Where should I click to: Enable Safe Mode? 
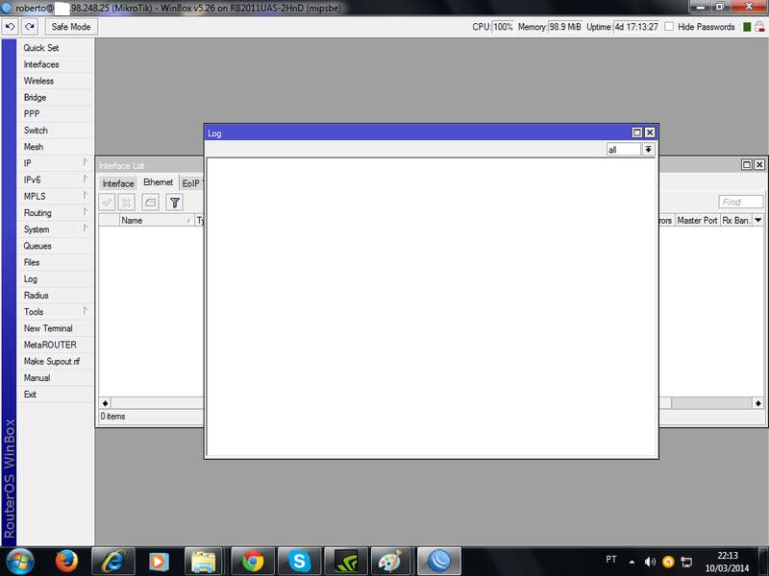pos(71,27)
